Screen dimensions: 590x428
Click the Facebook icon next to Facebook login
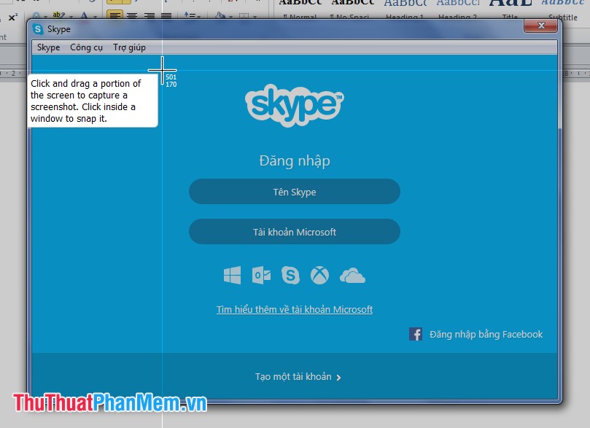(416, 334)
